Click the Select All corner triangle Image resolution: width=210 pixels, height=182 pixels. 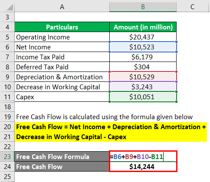click(x=10, y=7)
